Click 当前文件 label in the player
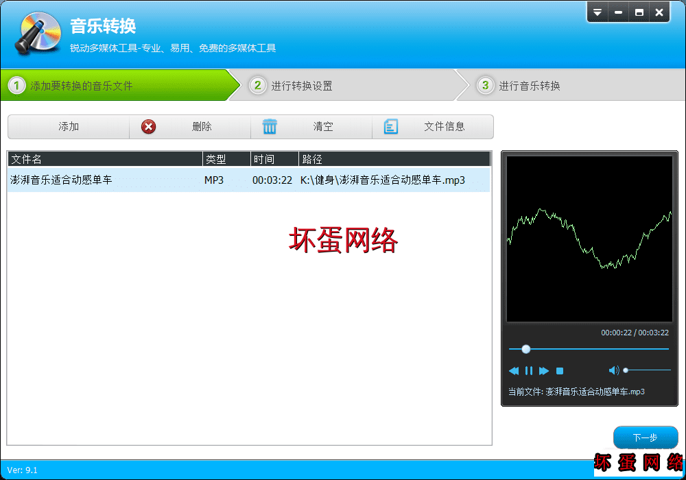The width and height of the screenshot is (686, 480). 525,392
